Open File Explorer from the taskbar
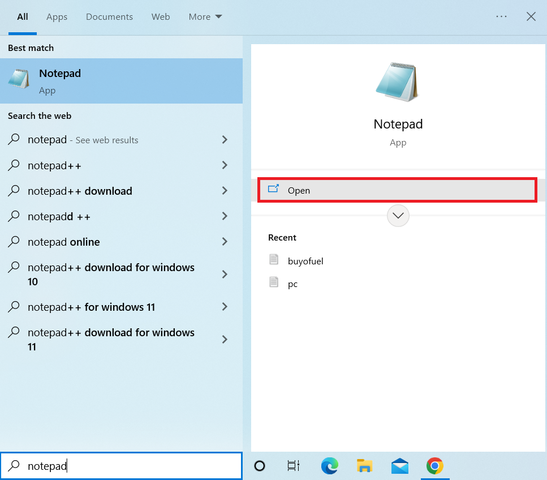The image size is (547, 480). 364,466
